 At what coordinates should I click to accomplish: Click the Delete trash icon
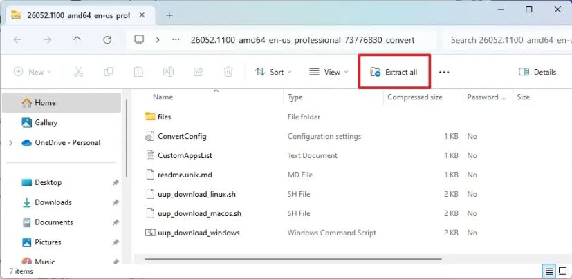pos(228,72)
